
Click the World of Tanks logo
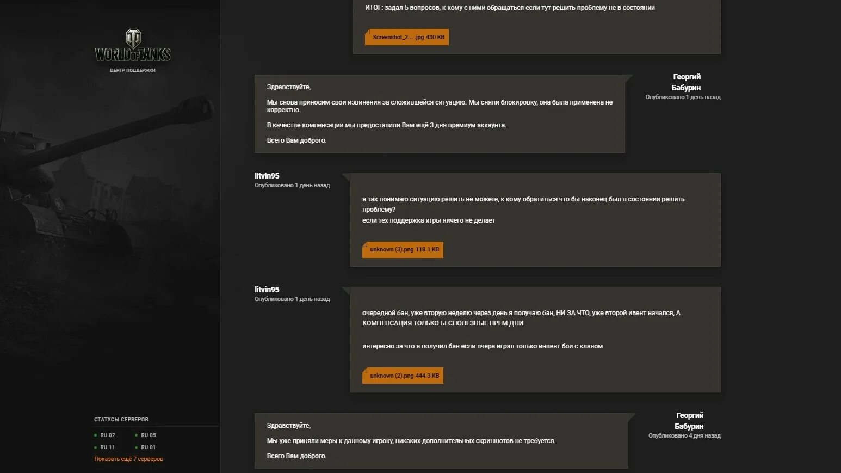(133, 45)
